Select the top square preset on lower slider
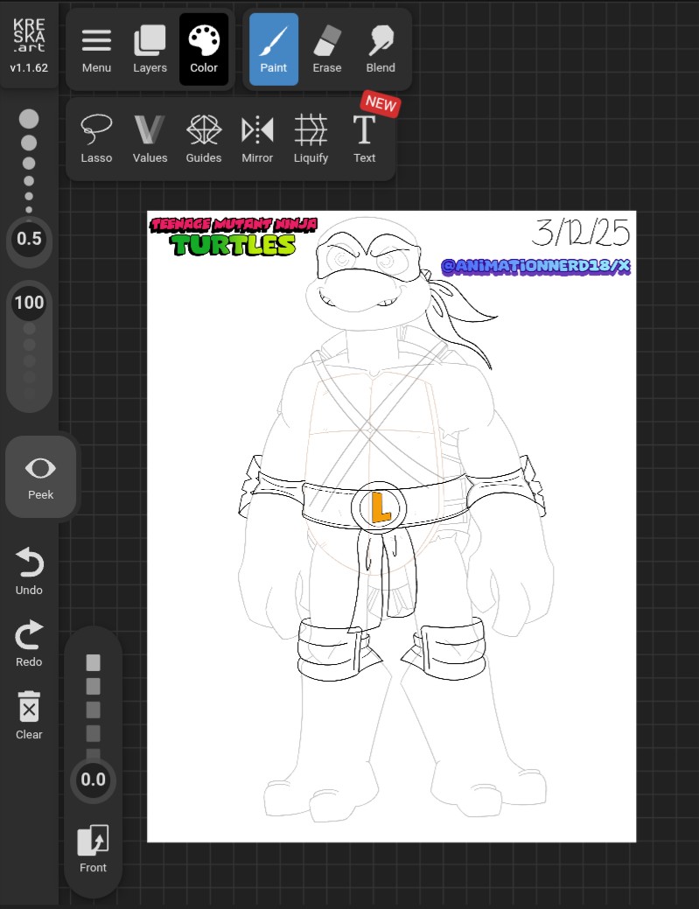This screenshot has width=699, height=909. (93, 662)
